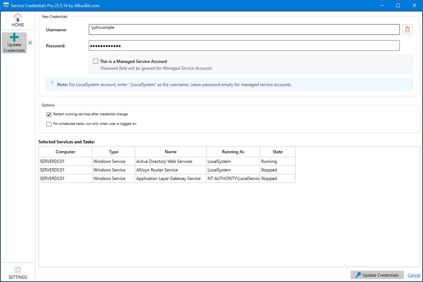The width and height of the screenshot is (423, 282).
Task: Minimize the Service Credentials Pro window
Action: click(382, 5)
